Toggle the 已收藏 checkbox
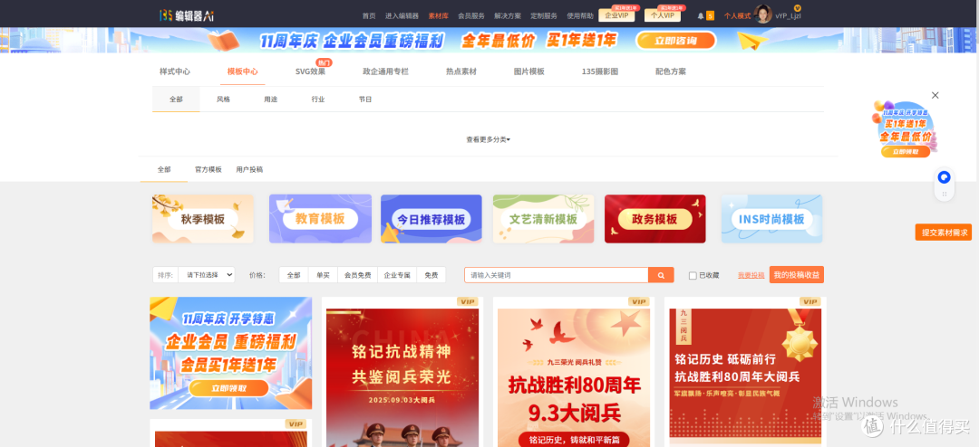The height and width of the screenshot is (447, 979). click(693, 276)
